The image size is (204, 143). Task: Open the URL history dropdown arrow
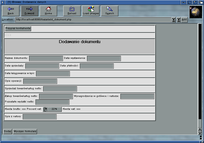[174, 20]
